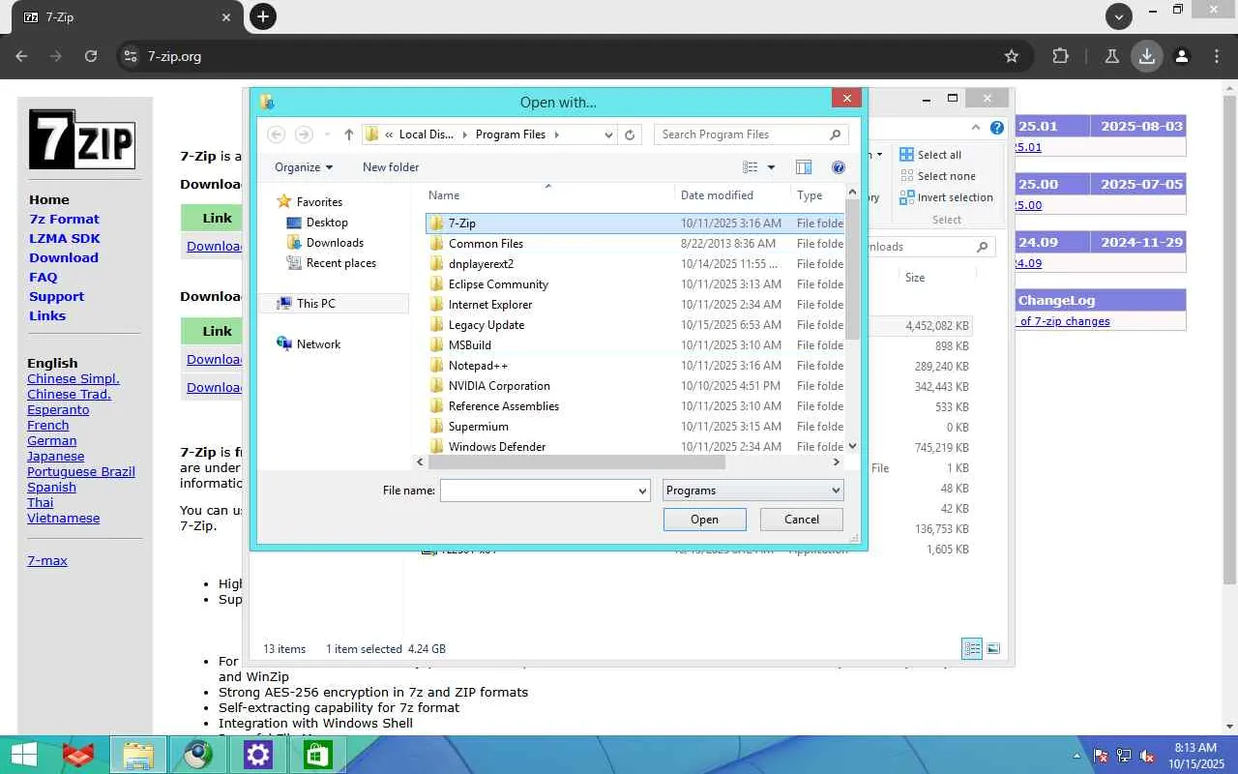Open Chrome Labs flask icon

coord(1112,56)
